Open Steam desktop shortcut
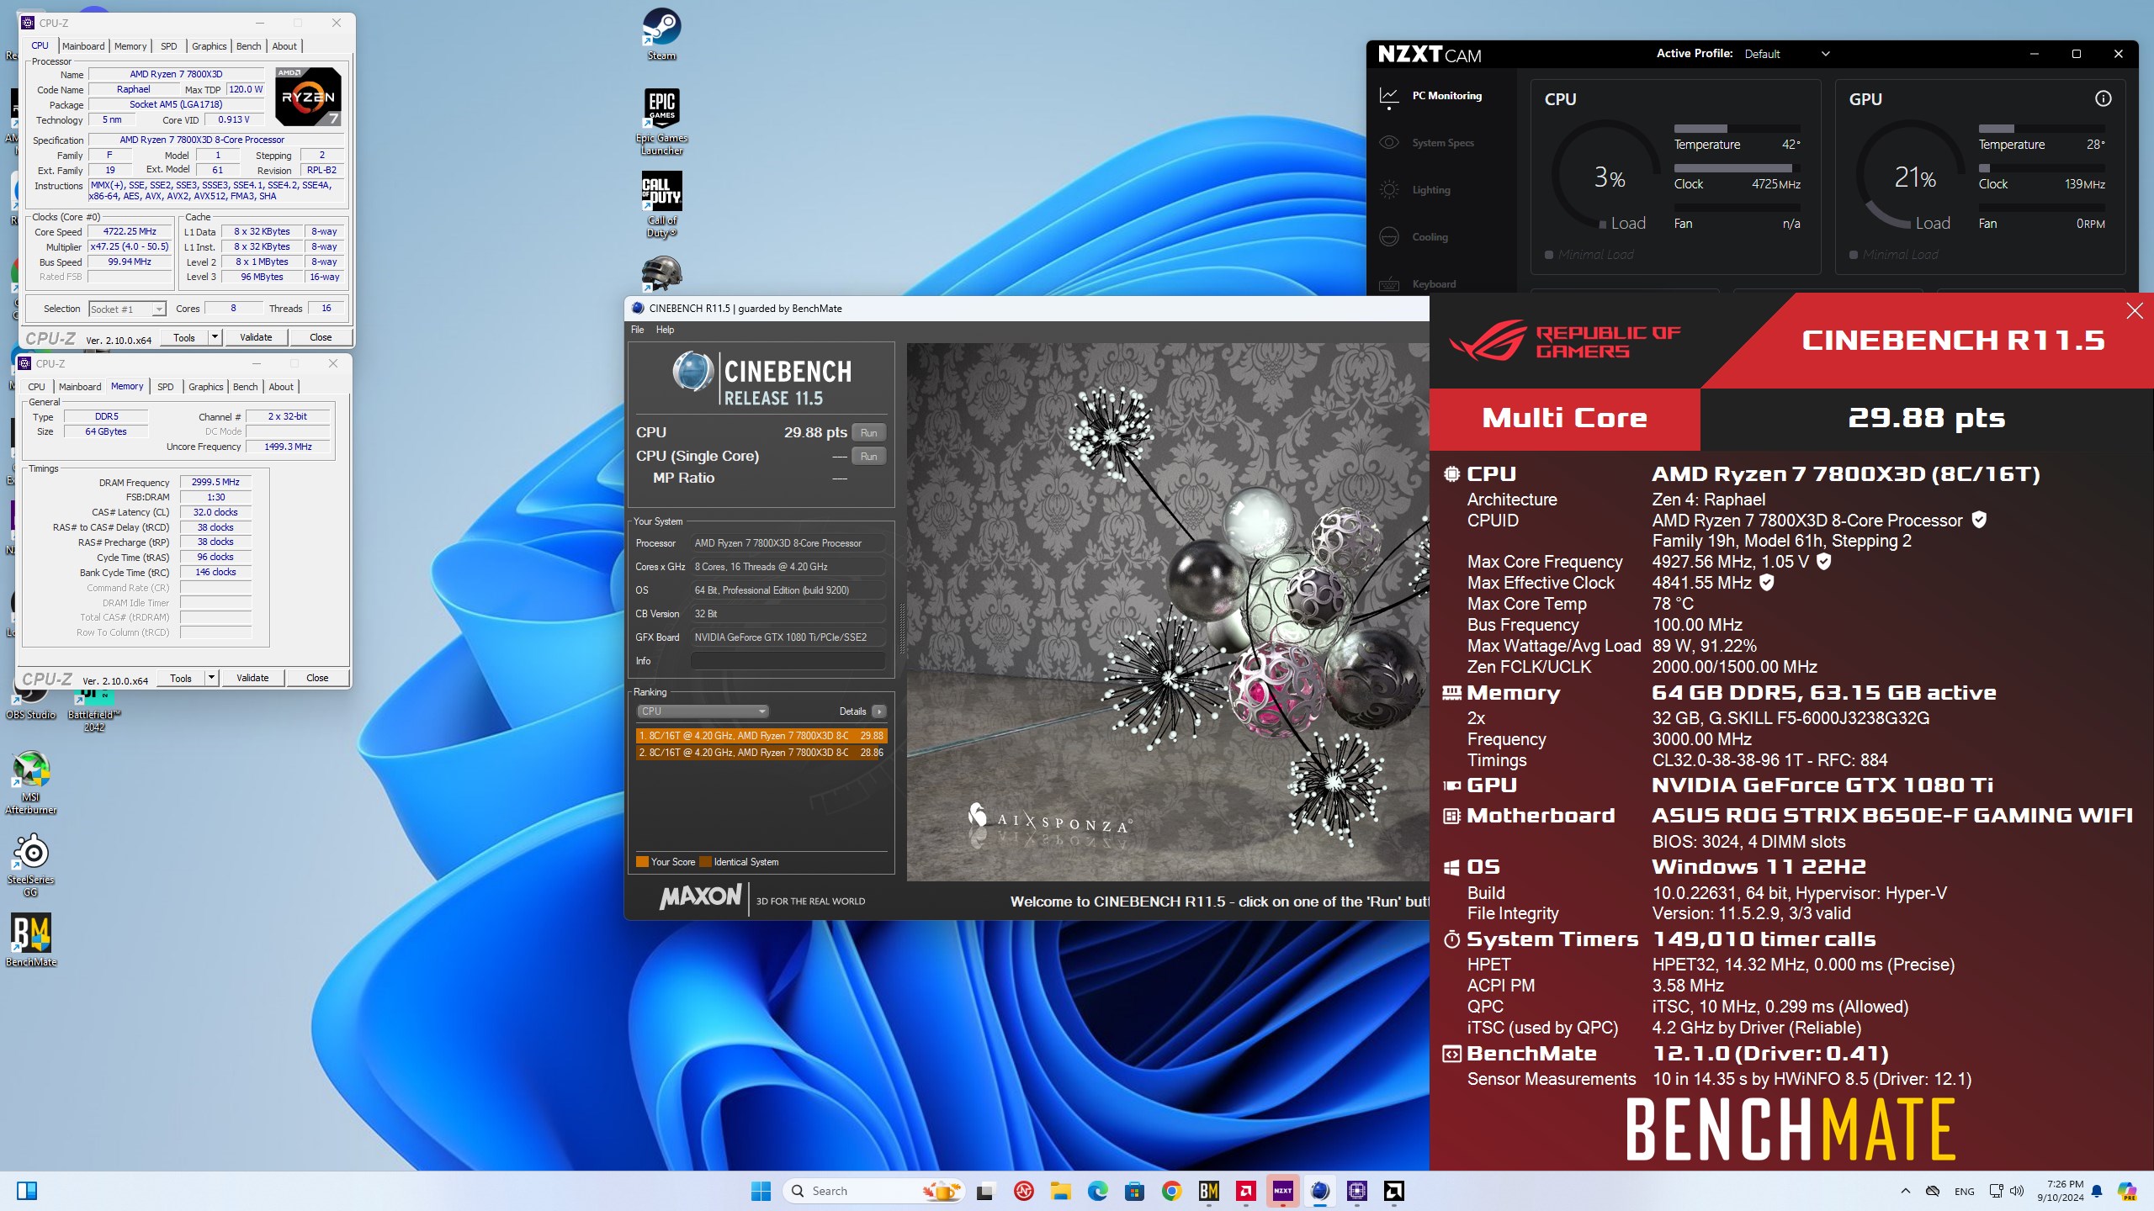The height and width of the screenshot is (1211, 2154). click(x=661, y=34)
